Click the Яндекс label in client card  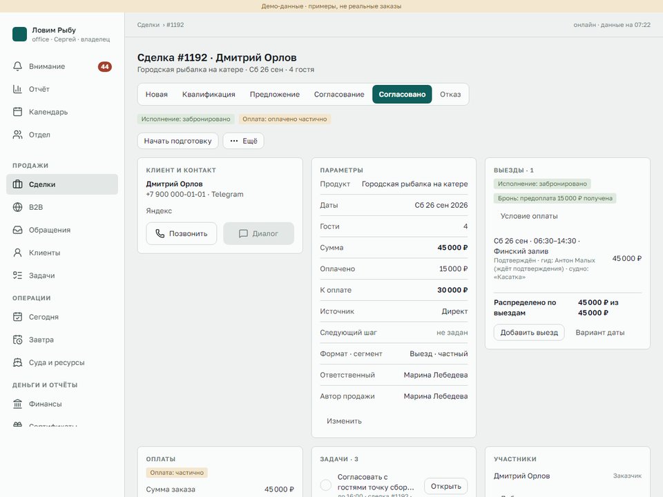pyautogui.click(x=159, y=211)
